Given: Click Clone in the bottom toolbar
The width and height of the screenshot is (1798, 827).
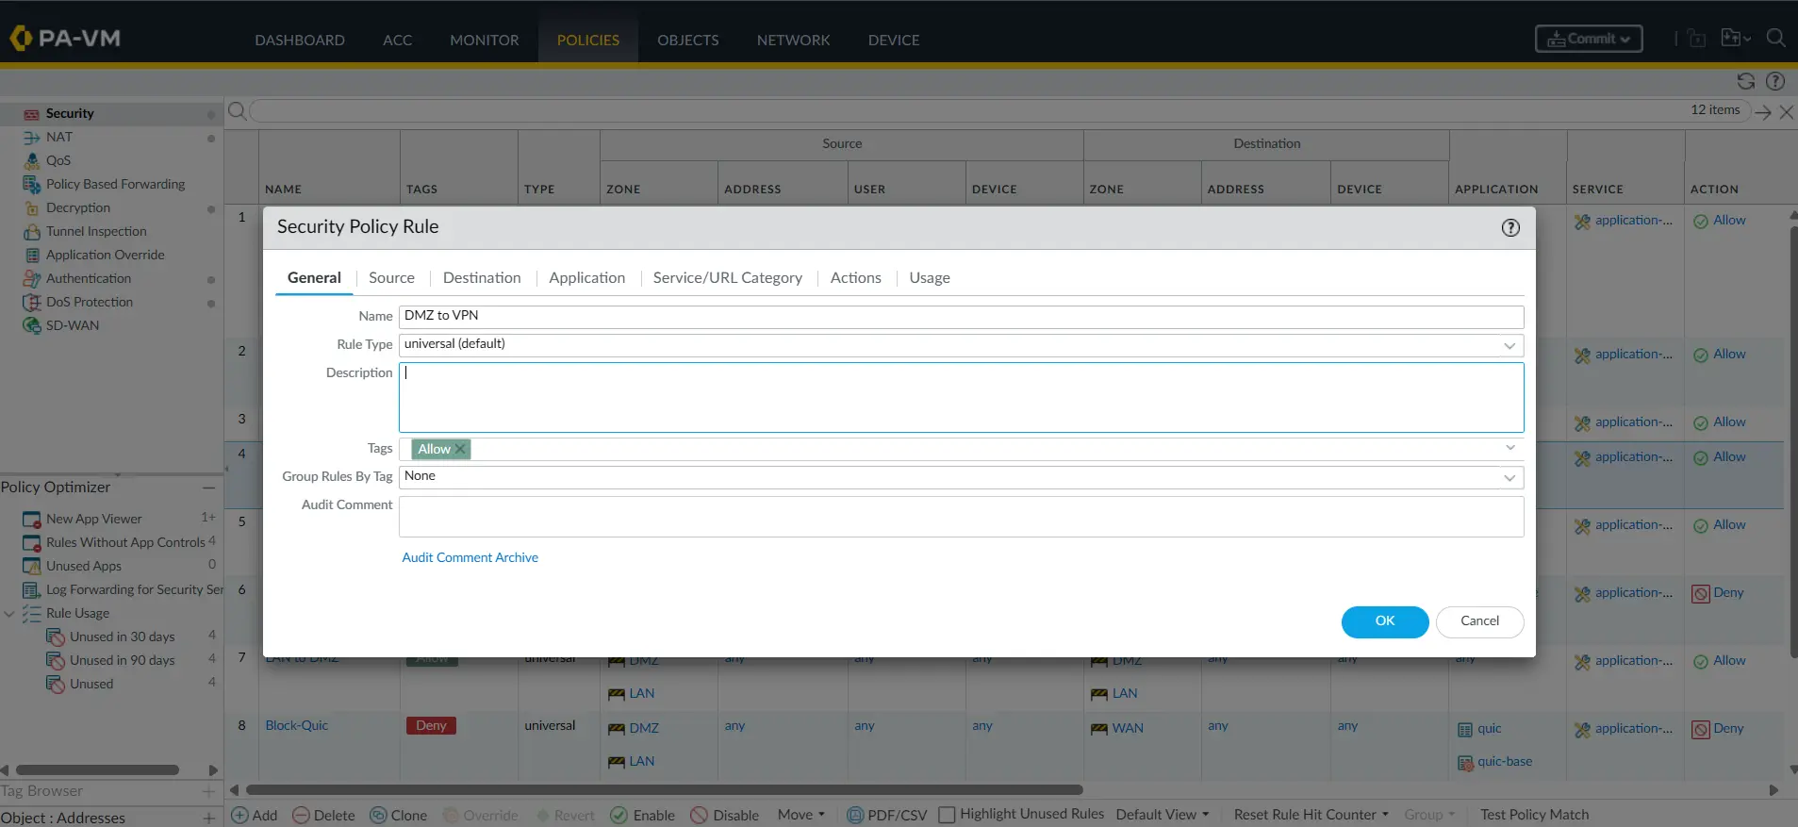Looking at the screenshot, I should [399, 815].
